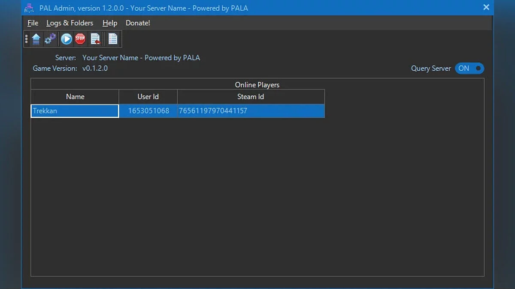515x289 pixels.
Task: Click the document with red arrow icon
Action: click(95, 39)
